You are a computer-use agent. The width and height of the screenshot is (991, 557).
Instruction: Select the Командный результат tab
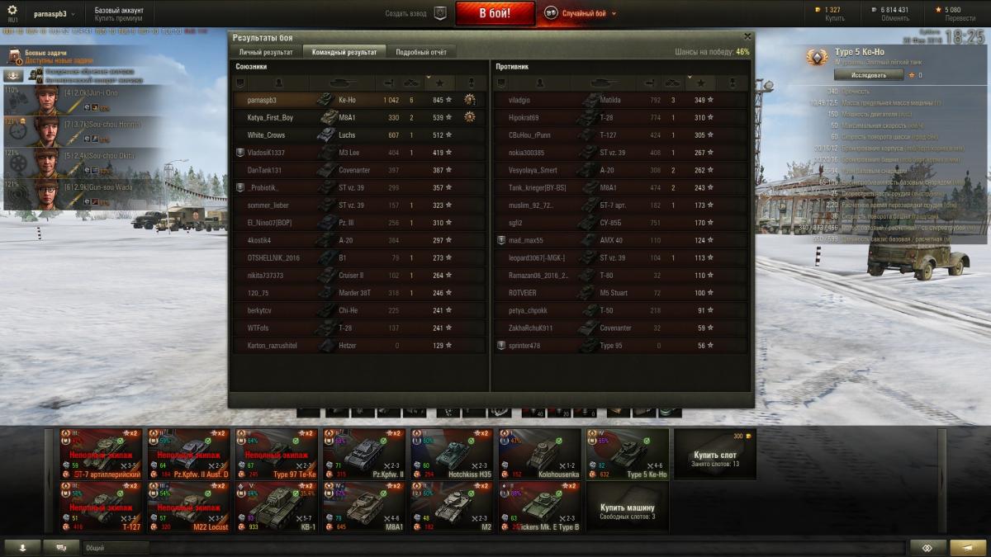(x=344, y=52)
